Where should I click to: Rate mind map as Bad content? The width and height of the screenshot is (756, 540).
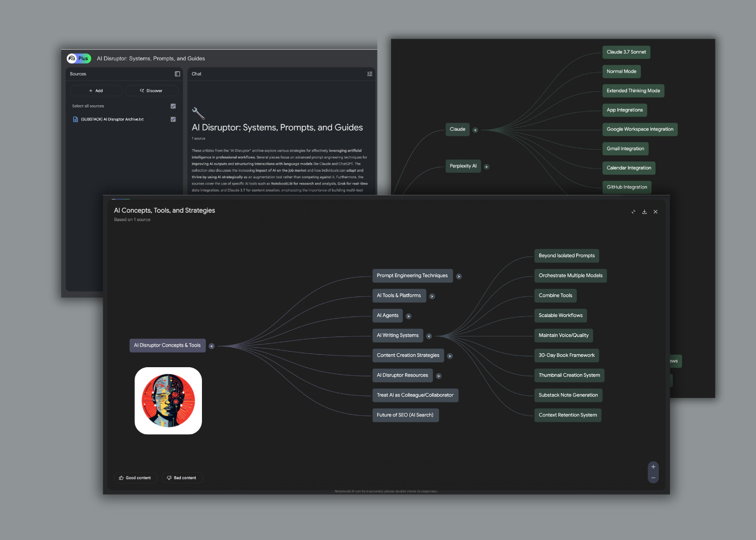pyautogui.click(x=182, y=478)
